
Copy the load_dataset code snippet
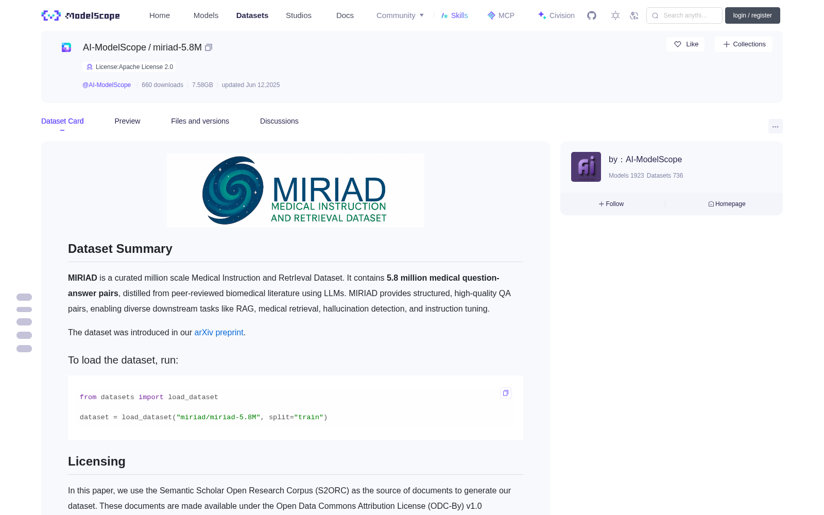click(x=506, y=393)
